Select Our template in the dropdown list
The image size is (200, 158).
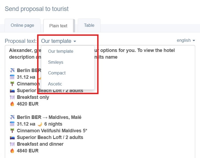tap(61, 51)
